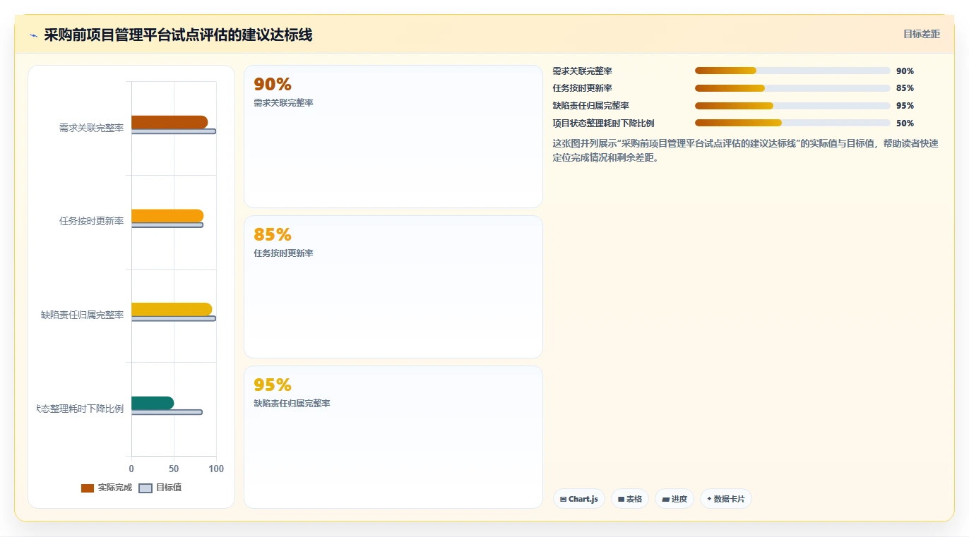This screenshot has height=537, width=969.
Task: Click the grey target bar for 任务按时更新率
Action: 167,225
